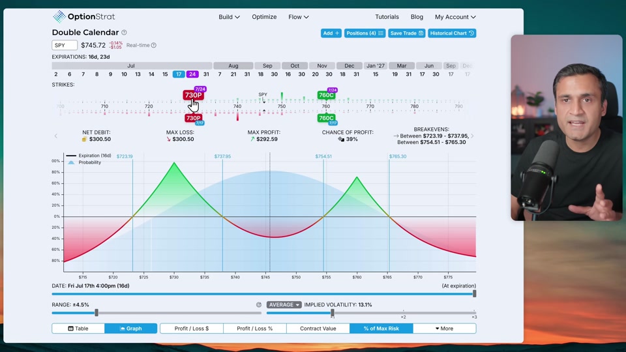The width and height of the screenshot is (626, 352).
Task: Open the Blog link
Action: tap(417, 17)
